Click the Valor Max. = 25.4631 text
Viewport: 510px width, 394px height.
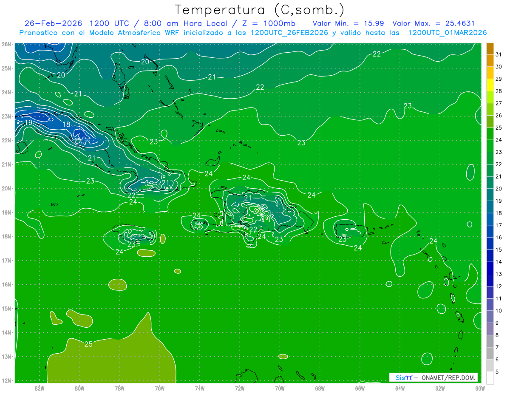point(433,23)
